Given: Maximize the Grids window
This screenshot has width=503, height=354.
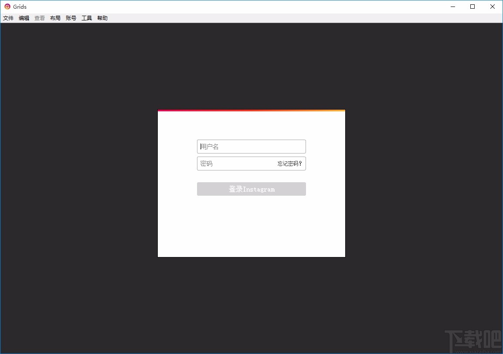Looking at the screenshot, I should (472, 7).
